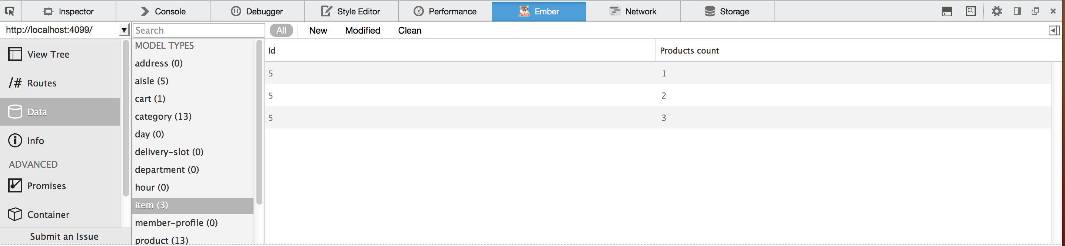Collapse the object inspector side panel
Image resolution: width=1065 pixels, height=246 pixels.
coord(1054,31)
